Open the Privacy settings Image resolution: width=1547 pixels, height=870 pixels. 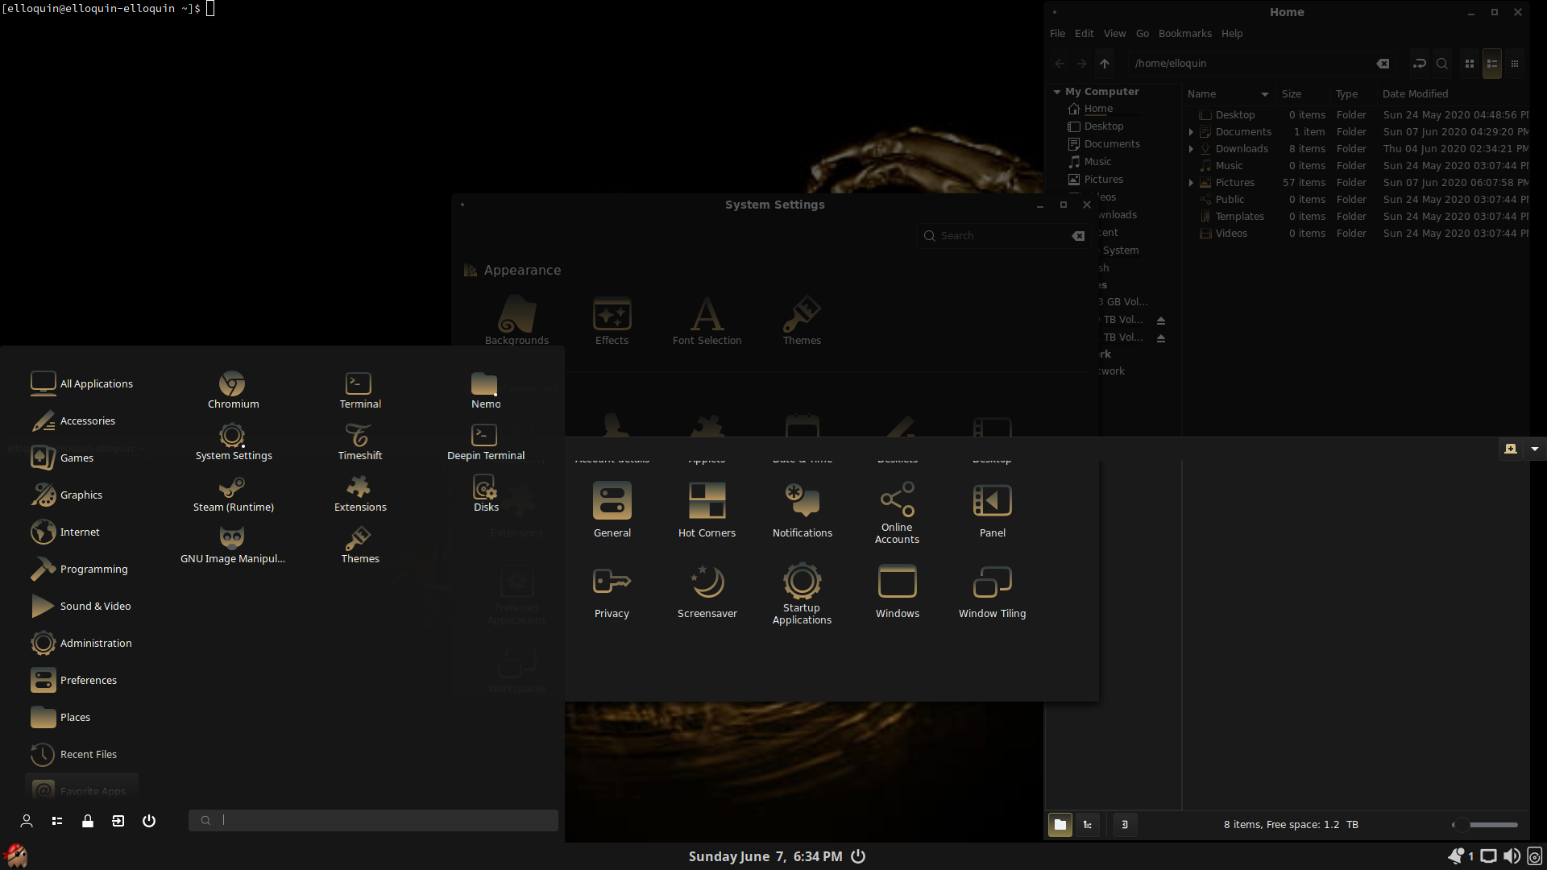point(612,590)
